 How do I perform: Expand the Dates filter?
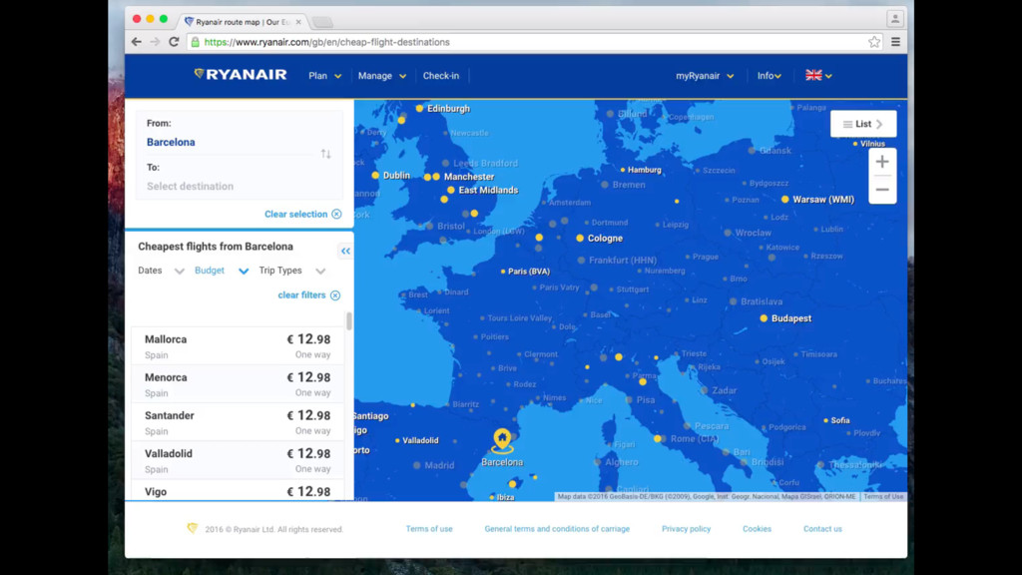pos(161,271)
